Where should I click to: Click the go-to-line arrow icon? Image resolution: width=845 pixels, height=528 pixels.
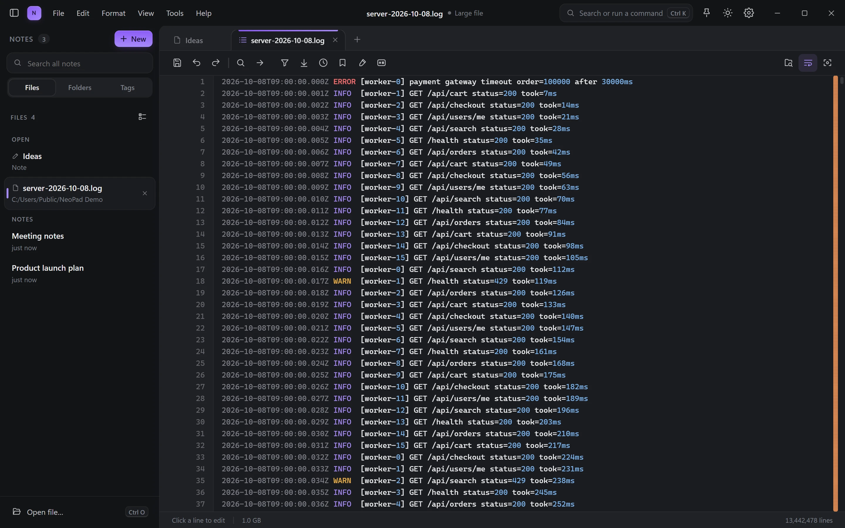(260, 63)
